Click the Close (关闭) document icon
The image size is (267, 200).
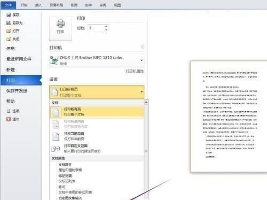click(9, 39)
